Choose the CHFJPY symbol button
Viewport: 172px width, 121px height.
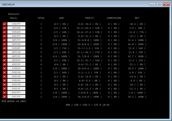[16, 97]
